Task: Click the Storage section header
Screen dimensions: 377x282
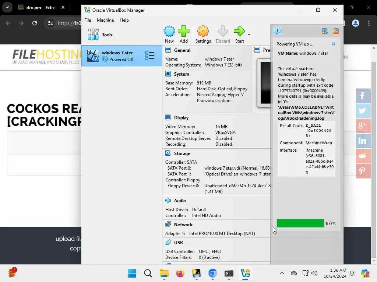Action: click(x=182, y=153)
